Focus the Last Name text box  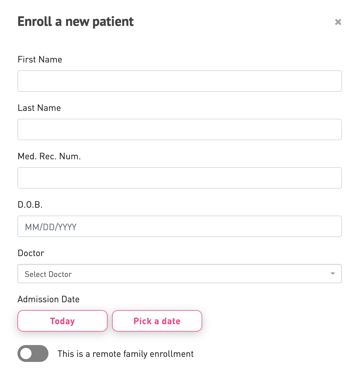coord(180,129)
